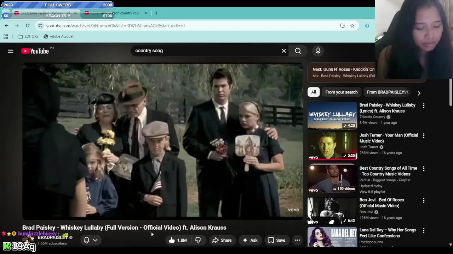Open the 7clouds Country channel
Image resolution: width=453 pixels, height=254 pixels.
click(x=372, y=117)
